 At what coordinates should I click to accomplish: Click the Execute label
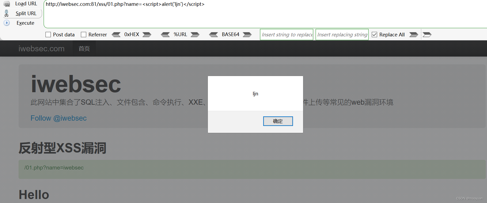25,23
